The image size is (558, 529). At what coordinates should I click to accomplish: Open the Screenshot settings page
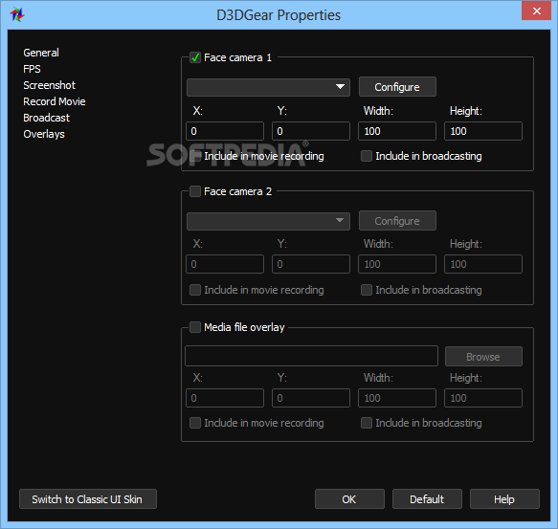[x=49, y=85]
